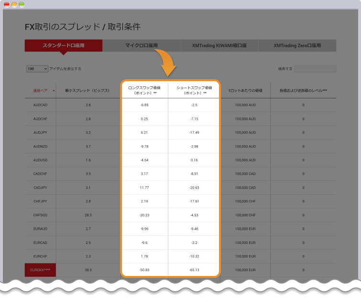This screenshot has height=297, width=361.
Task: Click the sort arrow beside 通貨ペア
Action: [54, 91]
